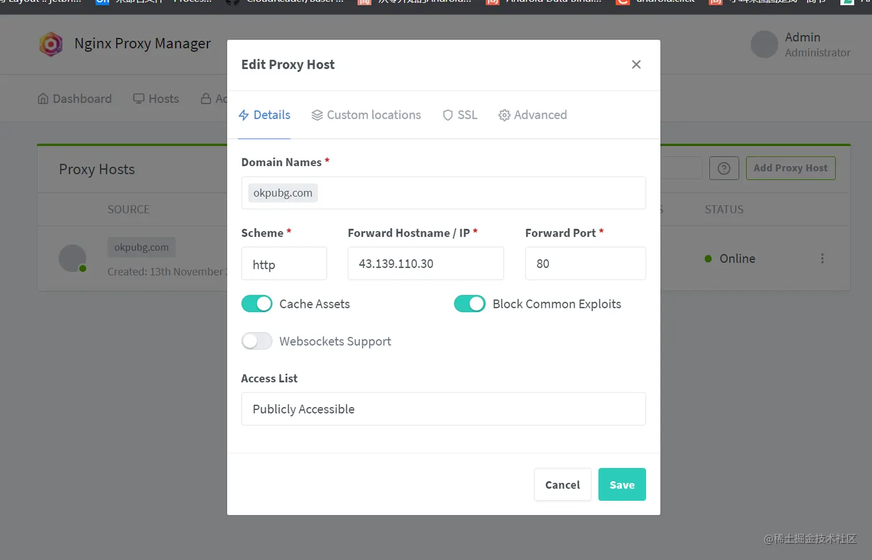This screenshot has height=560, width=872.
Task: Enable Websockets Support toggle
Action: point(257,341)
